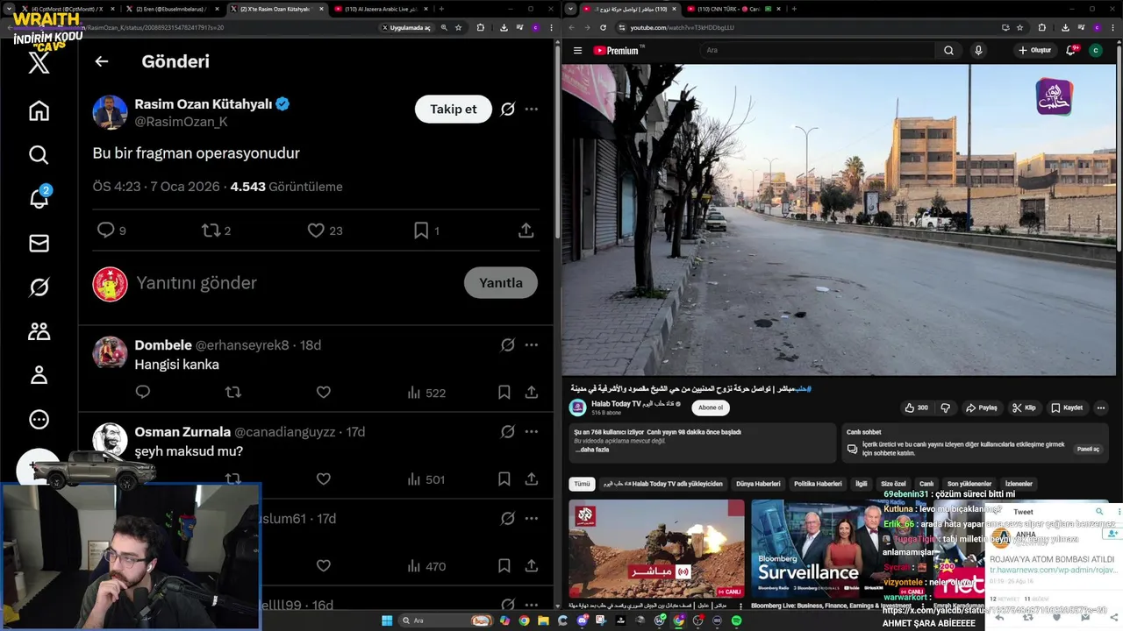Open the More circle icon in X sidebar
Image resolution: width=1123 pixels, height=631 pixels.
[39, 420]
